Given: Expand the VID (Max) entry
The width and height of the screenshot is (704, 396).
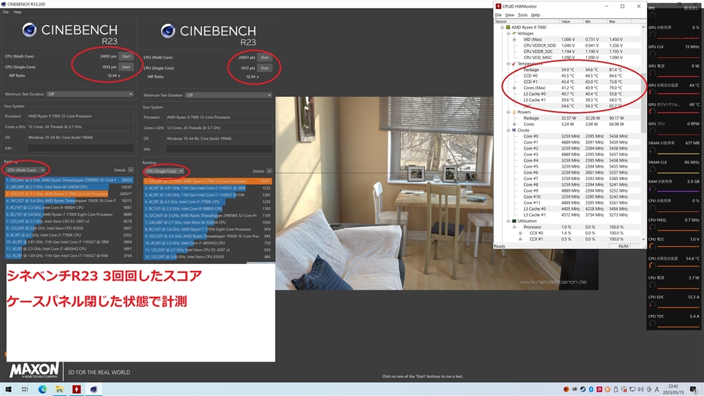Looking at the screenshot, I should coord(514,39).
